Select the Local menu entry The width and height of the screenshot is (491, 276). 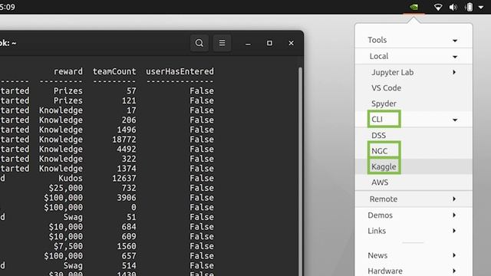point(414,56)
